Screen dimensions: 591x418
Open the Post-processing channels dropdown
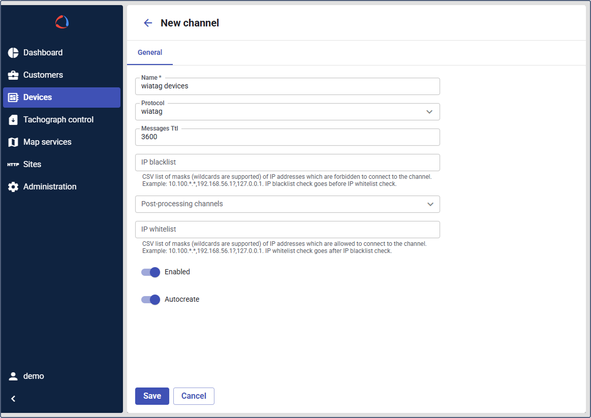click(430, 204)
